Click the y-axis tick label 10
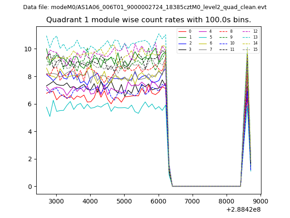This screenshot has height=218, width=290. pyautogui.click(x=28, y=49)
